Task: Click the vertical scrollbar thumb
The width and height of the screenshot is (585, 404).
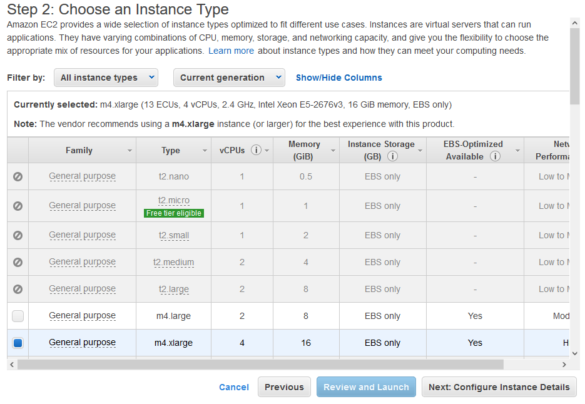Action: coord(574,66)
